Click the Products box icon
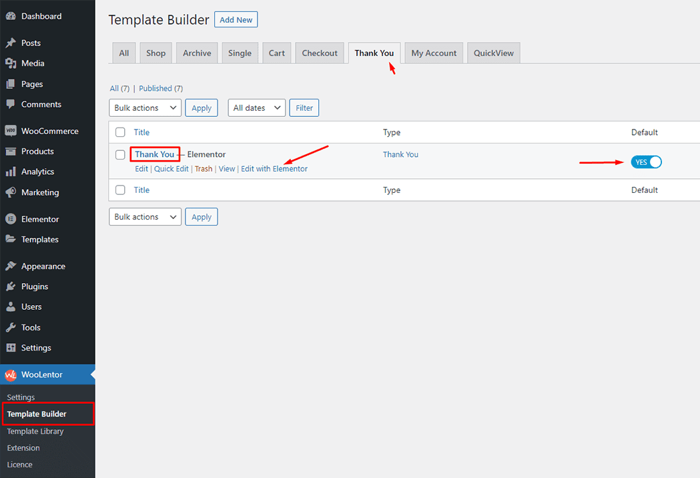 click(11, 152)
